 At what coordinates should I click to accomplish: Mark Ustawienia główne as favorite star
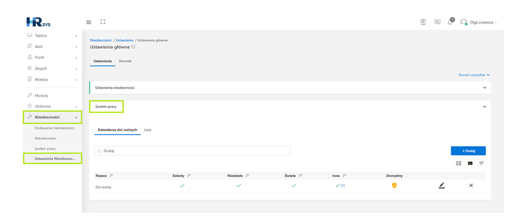click(x=133, y=47)
